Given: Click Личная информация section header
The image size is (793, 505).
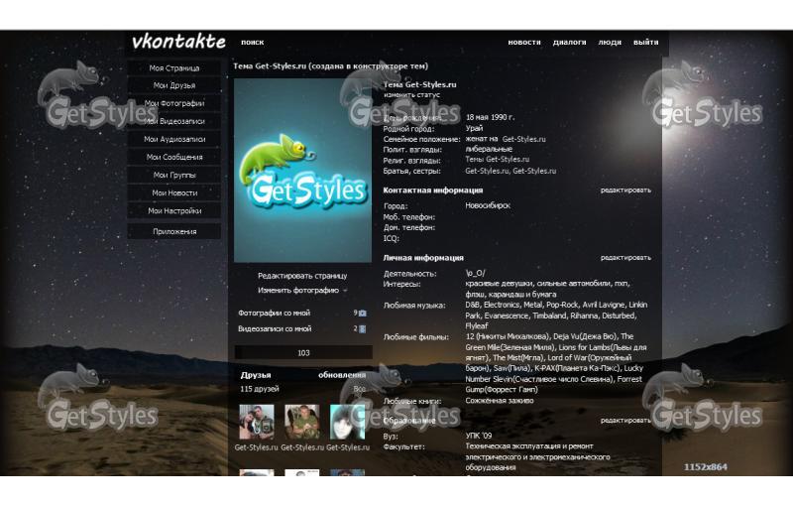Looking at the screenshot, I should [x=423, y=258].
